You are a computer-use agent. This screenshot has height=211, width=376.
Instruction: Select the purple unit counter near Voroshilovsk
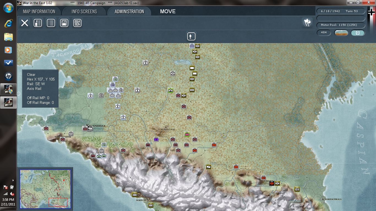coord(156,139)
